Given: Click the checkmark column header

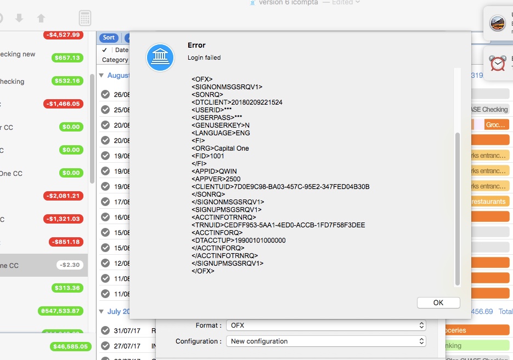Looking at the screenshot, I should [105, 50].
